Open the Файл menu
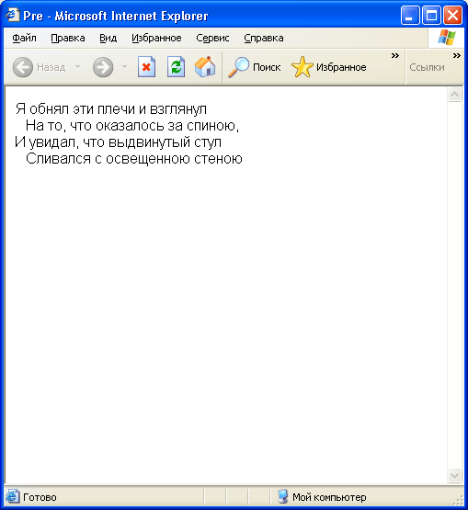 click(x=25, y=38)
